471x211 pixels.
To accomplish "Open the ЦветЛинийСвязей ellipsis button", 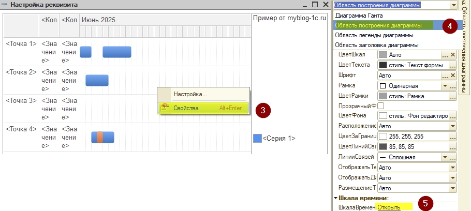I will click(453, 147).
